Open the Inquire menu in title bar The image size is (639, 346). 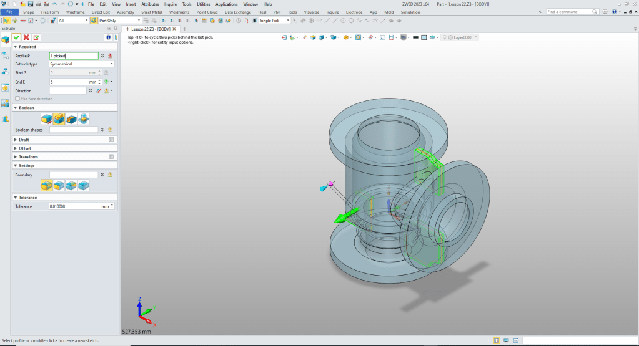[171, 4]
